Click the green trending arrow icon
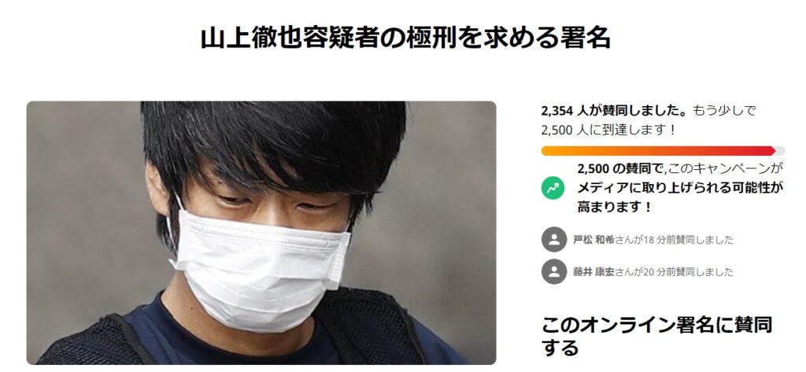This screenshot has height=372, width=806. pos(553,189)
